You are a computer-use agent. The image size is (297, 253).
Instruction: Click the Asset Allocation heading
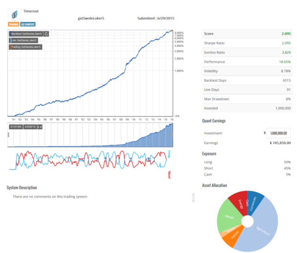tap(215, 185)
